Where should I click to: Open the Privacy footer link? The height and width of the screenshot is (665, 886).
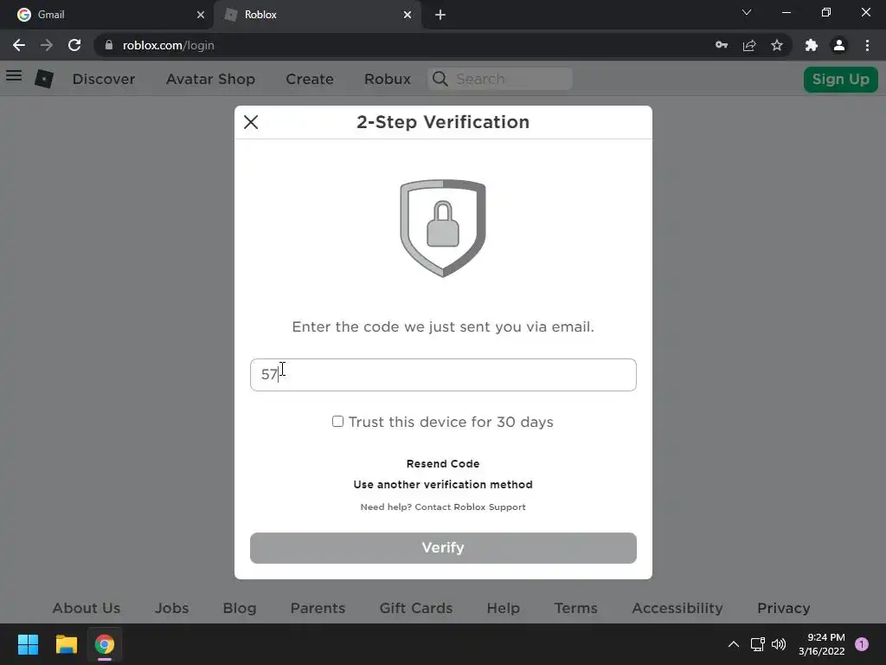coord(784,608)
